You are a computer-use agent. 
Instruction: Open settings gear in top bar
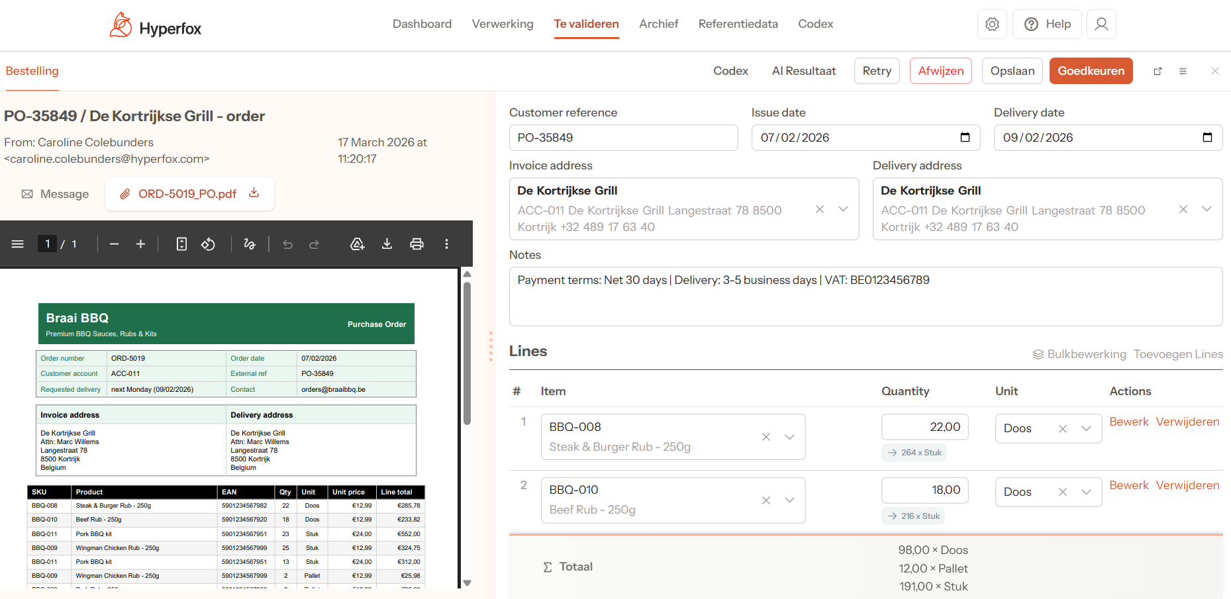pos(992,24)
